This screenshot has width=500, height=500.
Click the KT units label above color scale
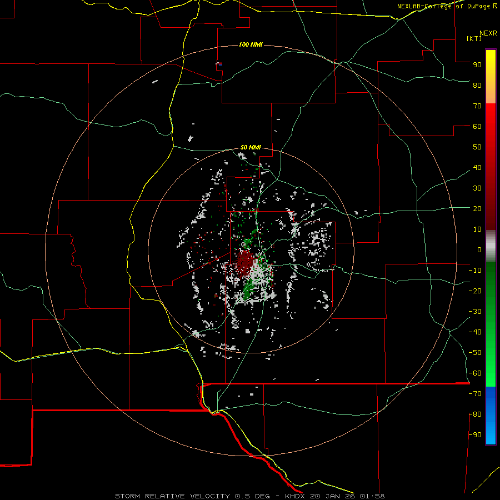click(474, 38)
